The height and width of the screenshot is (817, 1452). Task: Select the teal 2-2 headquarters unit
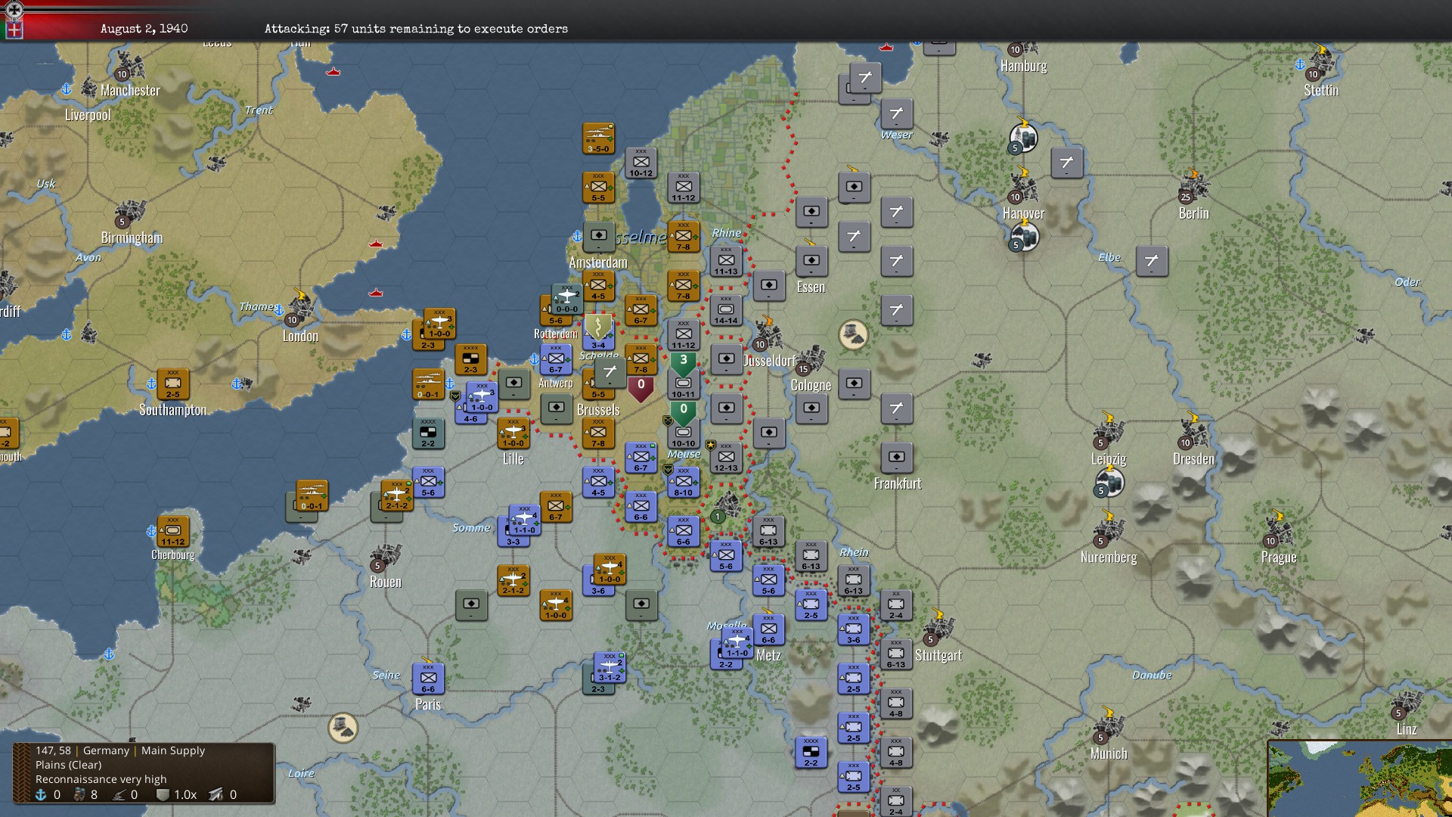tap(428, 433)
